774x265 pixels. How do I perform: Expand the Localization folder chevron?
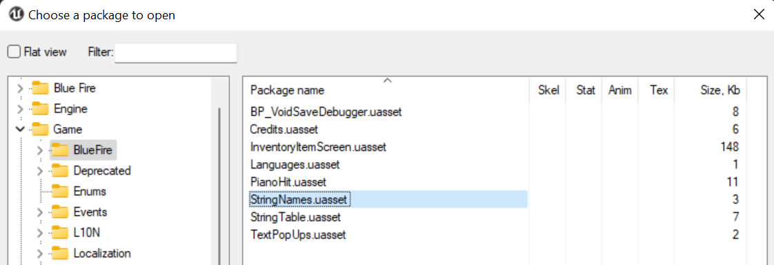[x=40, y=254]
